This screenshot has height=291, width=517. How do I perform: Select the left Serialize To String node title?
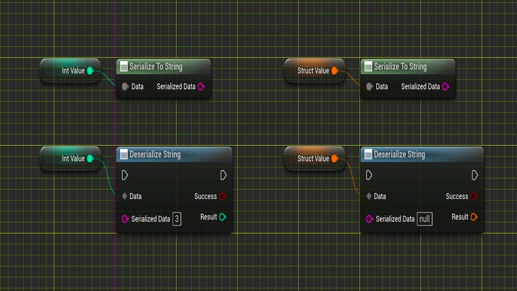click(156, 67)
